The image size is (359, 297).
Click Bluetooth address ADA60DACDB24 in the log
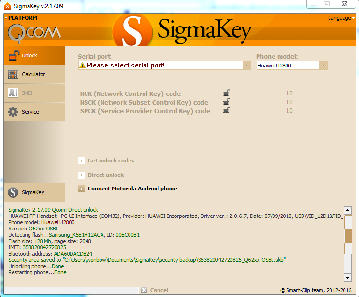[50, 254]
